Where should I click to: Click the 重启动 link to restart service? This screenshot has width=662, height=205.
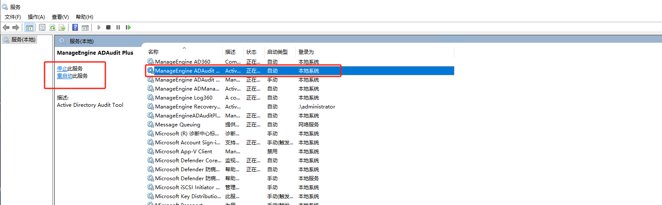coord(65,76)
